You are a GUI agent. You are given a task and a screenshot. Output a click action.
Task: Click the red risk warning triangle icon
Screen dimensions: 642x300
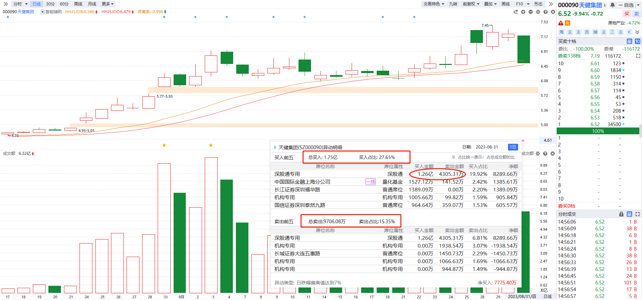(x=561, y=23)
